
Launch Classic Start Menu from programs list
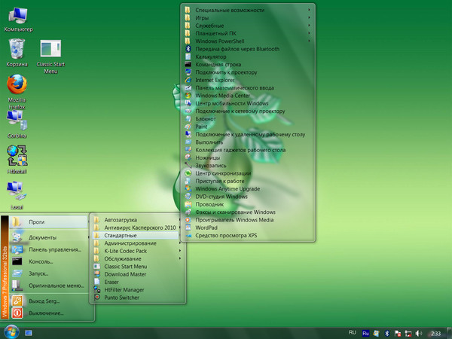click(137, 267)
